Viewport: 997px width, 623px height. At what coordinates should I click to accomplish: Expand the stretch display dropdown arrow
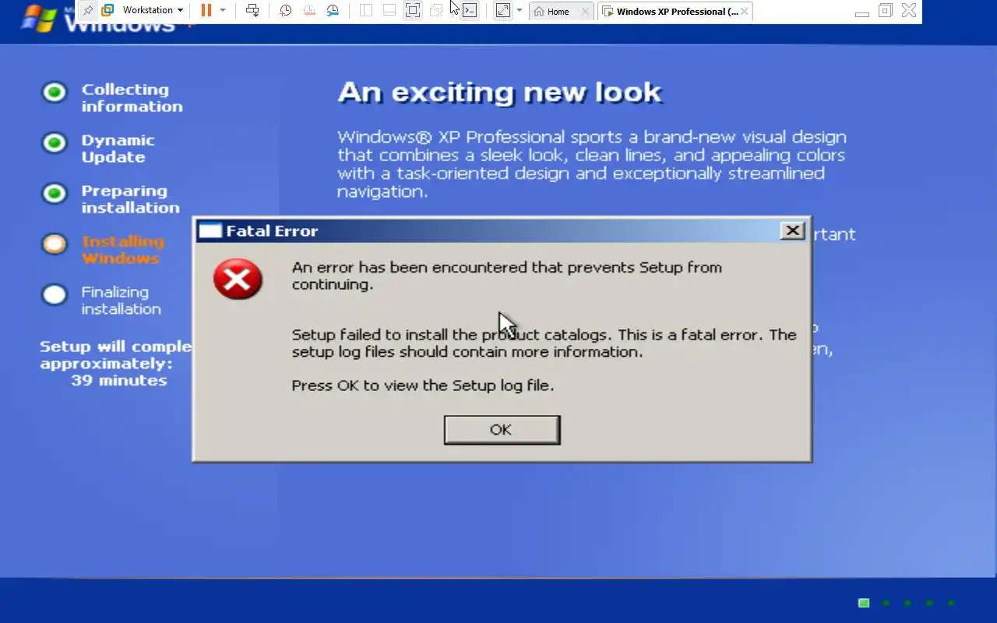coord(520,10)
